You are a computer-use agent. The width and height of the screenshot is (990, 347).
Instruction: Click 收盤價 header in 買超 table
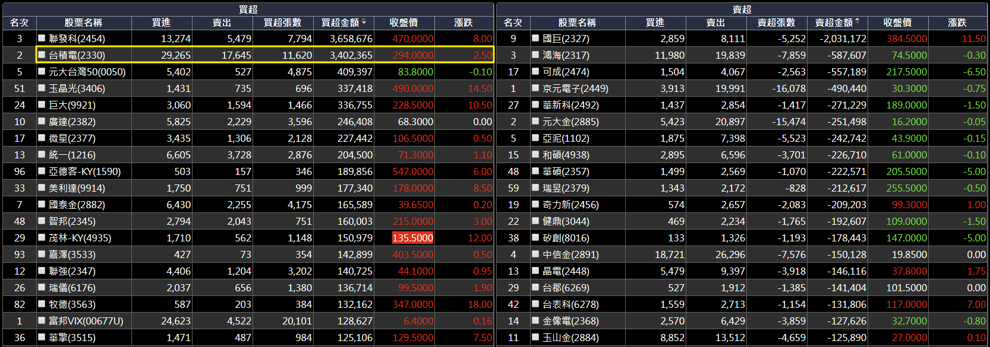click(x=403, y=23)
